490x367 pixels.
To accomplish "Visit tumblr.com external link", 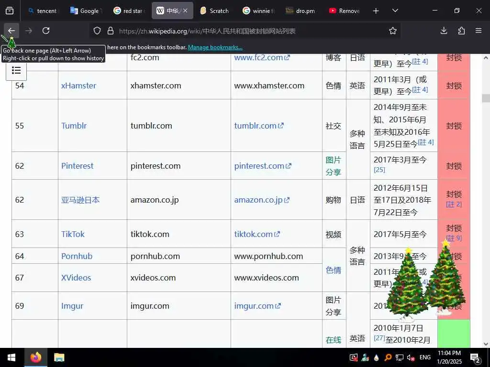I will 259,126.
